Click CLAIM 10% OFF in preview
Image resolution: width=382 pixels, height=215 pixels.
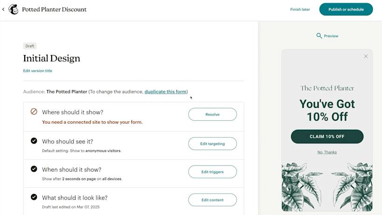click(x=327, y=137)
